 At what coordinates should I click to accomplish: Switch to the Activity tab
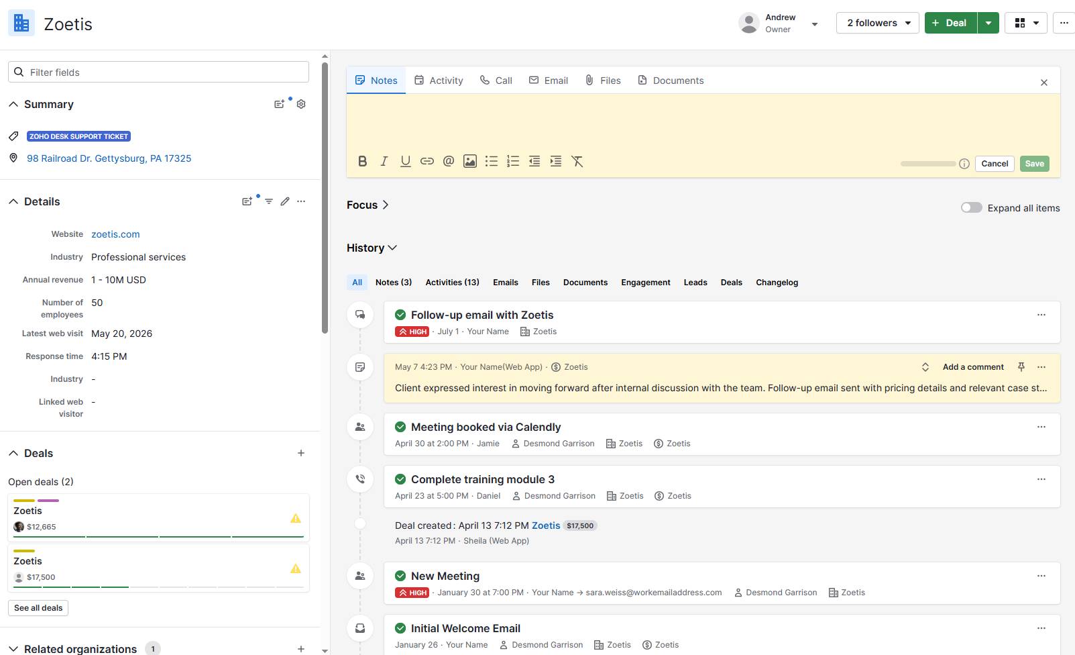click(x=439, y=81)
